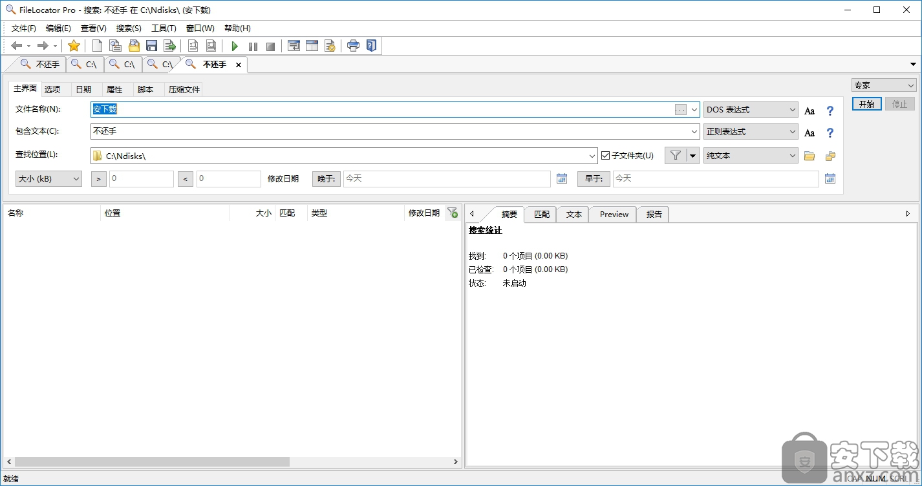Switch to the 压缩文件 tab
This screenshot has width=922, height=486.
184,90
